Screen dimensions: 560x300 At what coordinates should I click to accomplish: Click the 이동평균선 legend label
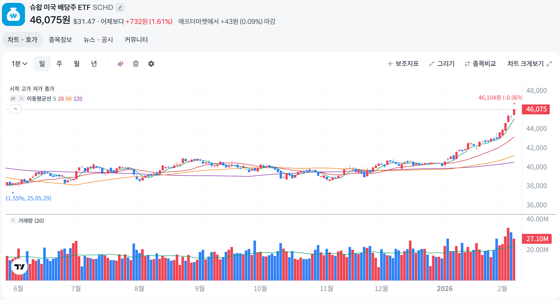coord(39,99)
